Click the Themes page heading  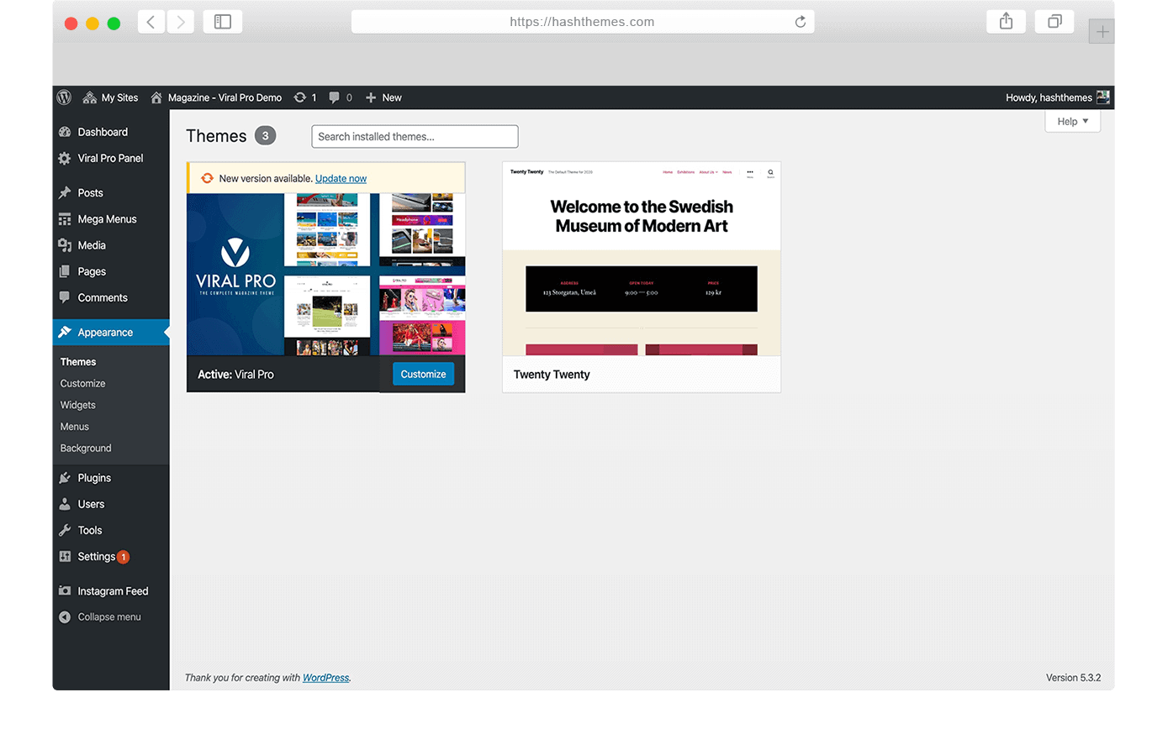point(216,136)
